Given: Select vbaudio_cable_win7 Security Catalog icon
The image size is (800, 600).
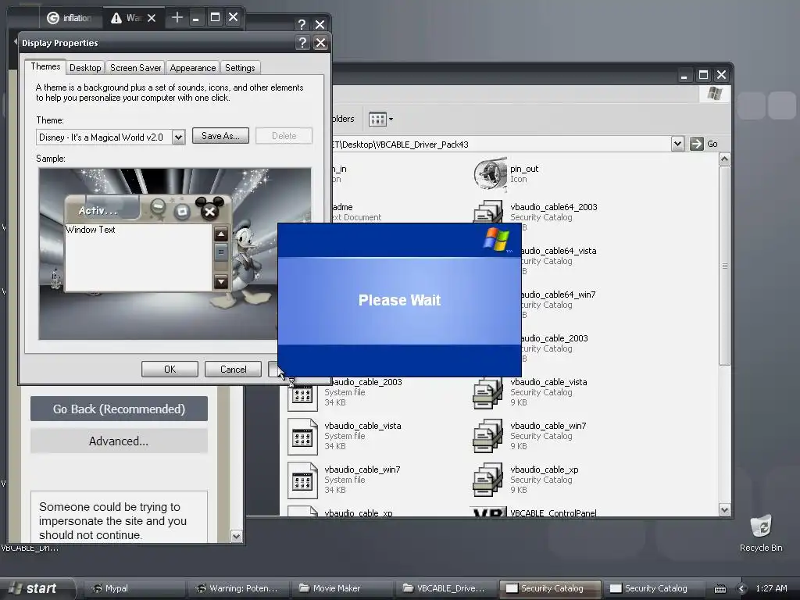Looking at the screenshot, I should point(488,436).
